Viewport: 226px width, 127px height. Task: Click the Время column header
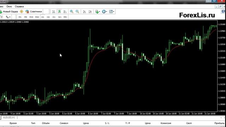pyautogui.click(x=13, y=123)
